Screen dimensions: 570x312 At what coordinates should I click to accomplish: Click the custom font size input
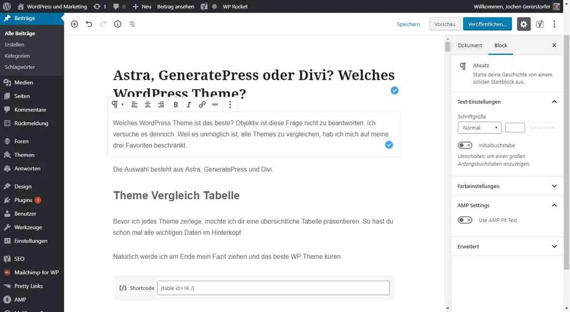(x=515, y=128)
